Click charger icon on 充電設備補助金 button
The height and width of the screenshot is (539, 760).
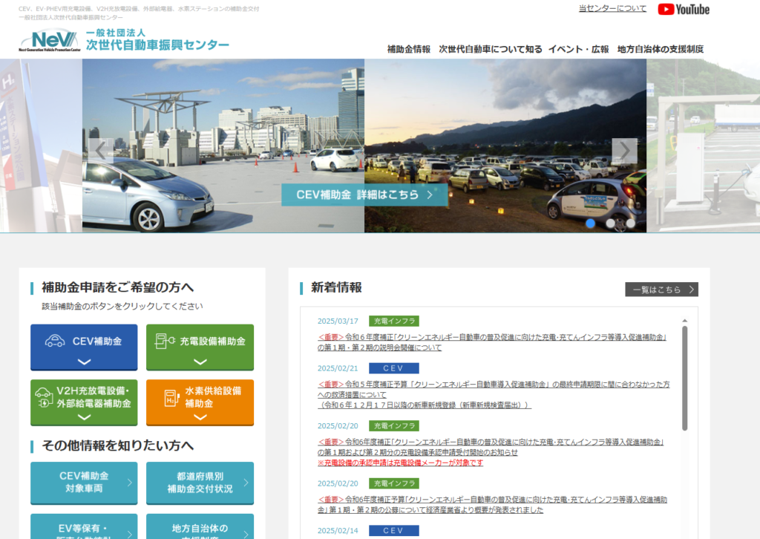point(165,342)
